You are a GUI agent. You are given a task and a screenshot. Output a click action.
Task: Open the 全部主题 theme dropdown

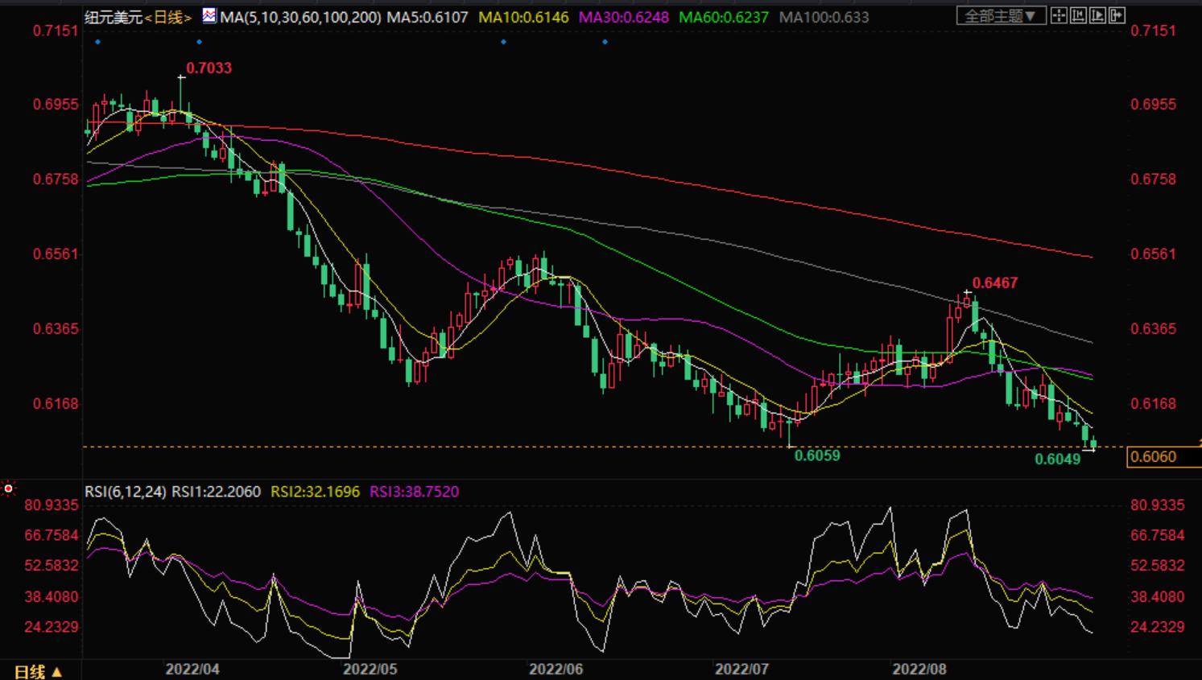[x=1001, y=15]
